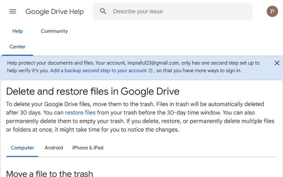Open the Google Drive Help title
283x177 pixels.
[x=54, y=12]
